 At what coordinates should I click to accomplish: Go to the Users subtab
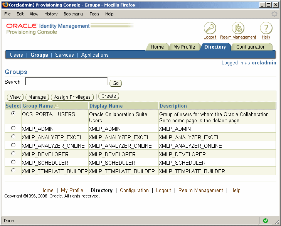tap(17, 55)
